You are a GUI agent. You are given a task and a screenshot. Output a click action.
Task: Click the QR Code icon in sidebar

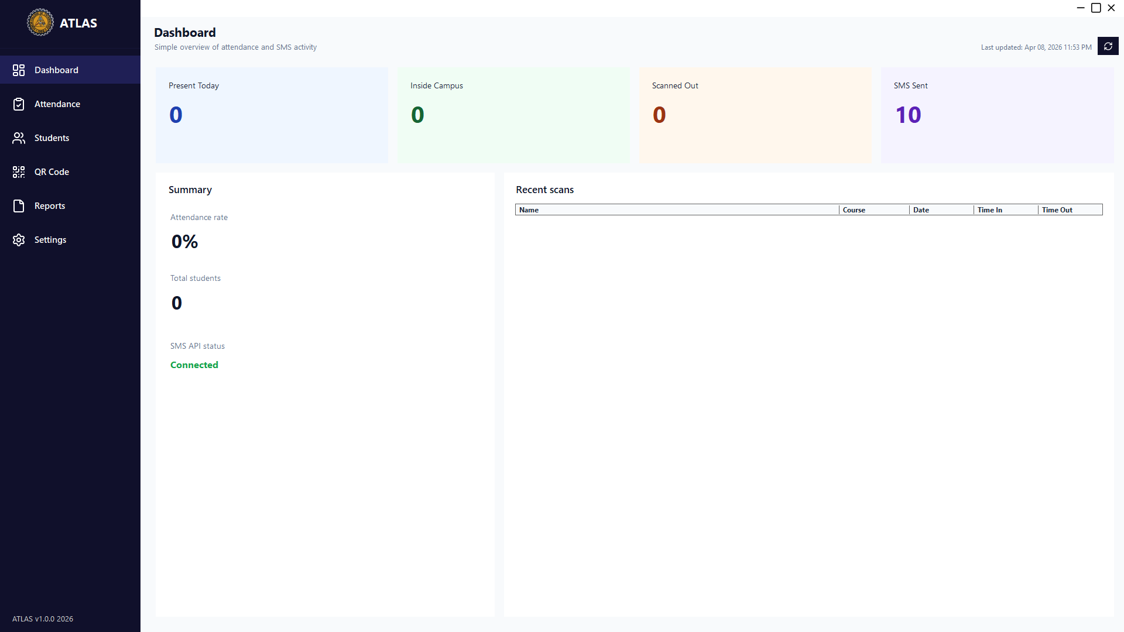[19, 172]
